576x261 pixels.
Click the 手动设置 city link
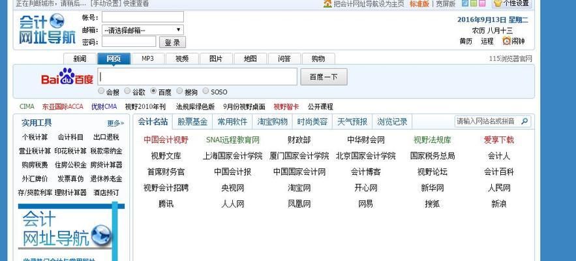pyautogui.click(x=105, y=4)
